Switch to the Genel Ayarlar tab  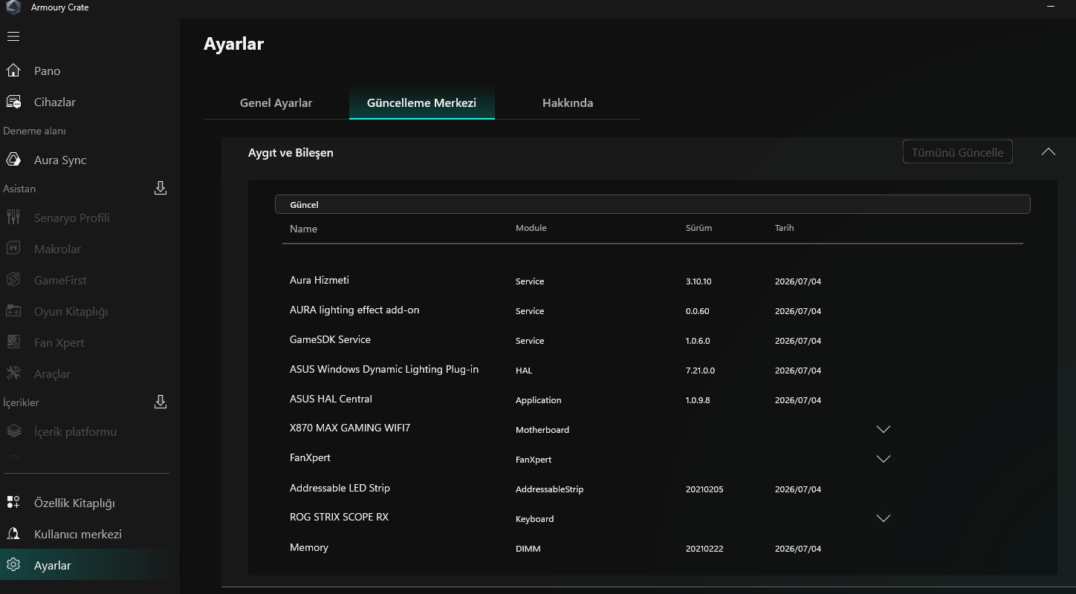pos(276,103)
